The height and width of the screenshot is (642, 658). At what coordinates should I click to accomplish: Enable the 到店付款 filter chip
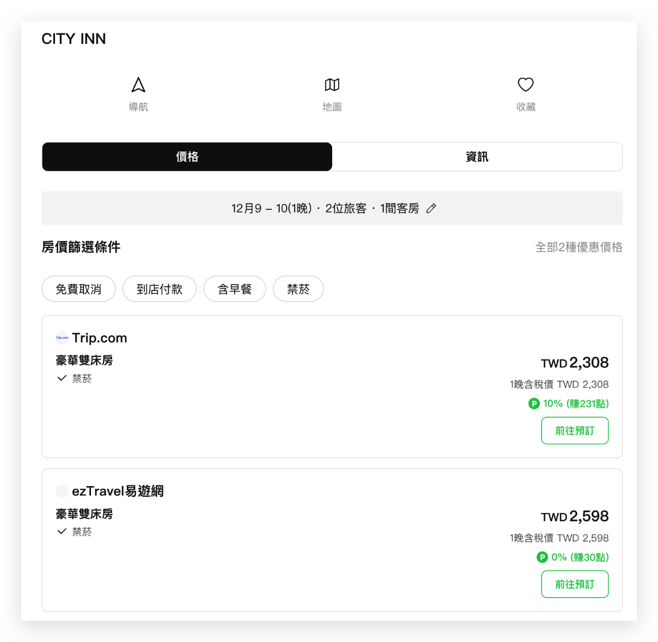(159, 289)
